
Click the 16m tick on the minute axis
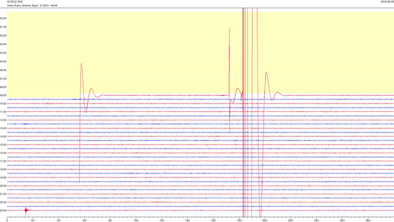[213, 220]
